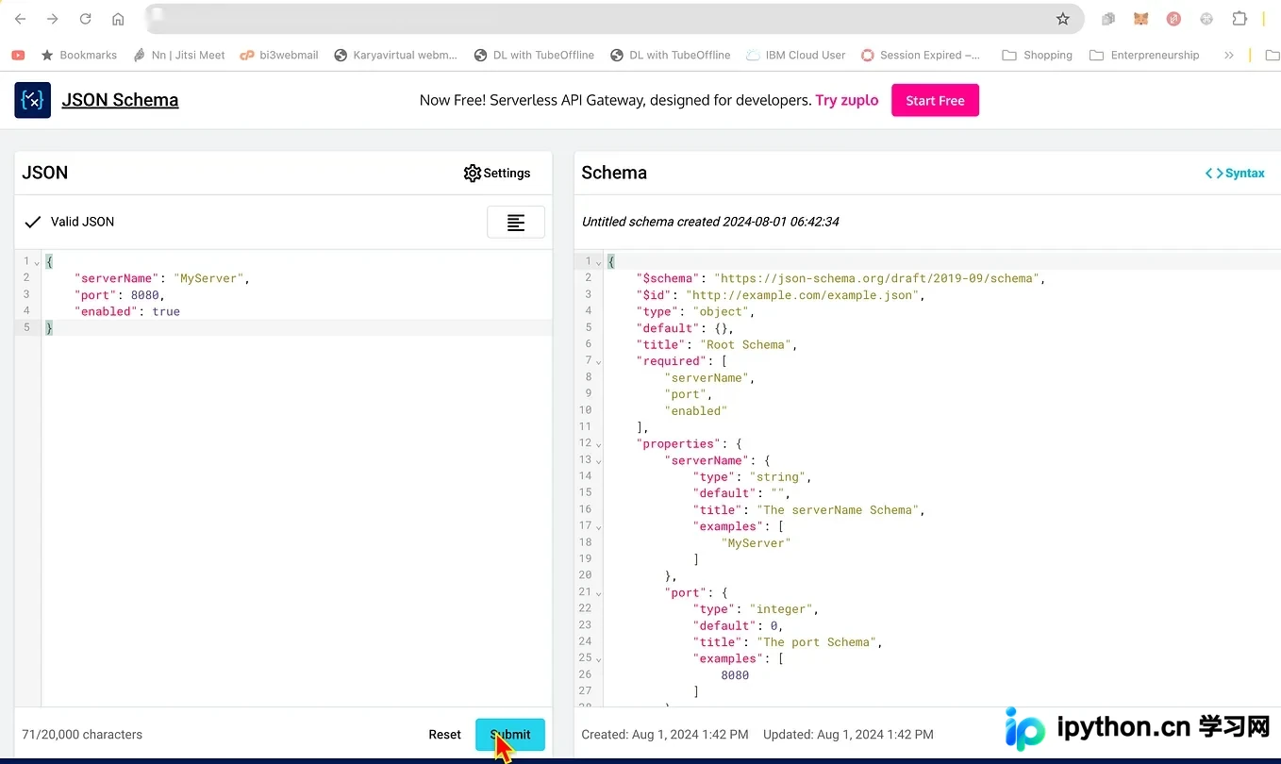Open the Enterpreneurship bookmarks folder
The width and height of the screenshot is (1281, 764).
[x=1144, y=56]
